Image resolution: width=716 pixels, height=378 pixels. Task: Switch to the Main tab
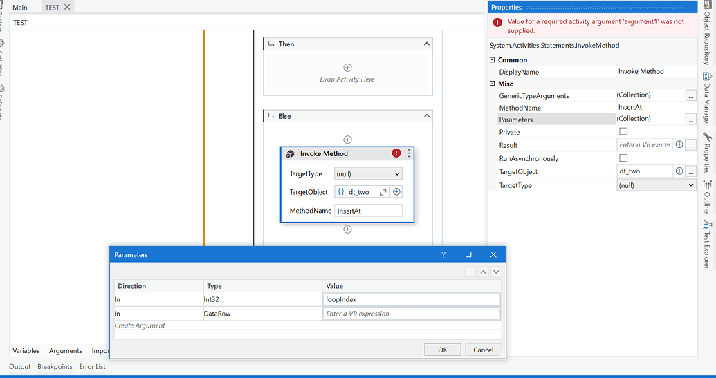(x=20, y=8)
